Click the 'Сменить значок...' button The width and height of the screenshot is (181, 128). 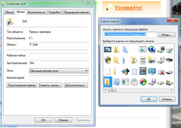click(x=50, y=85)
